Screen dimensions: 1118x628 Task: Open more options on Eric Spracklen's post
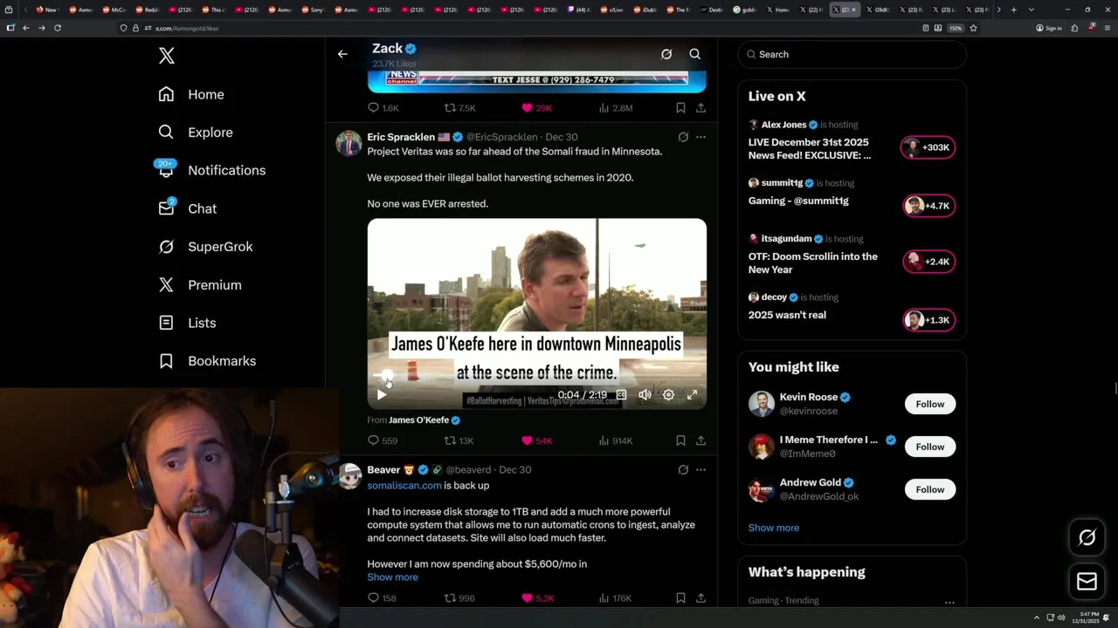(700, 137)
